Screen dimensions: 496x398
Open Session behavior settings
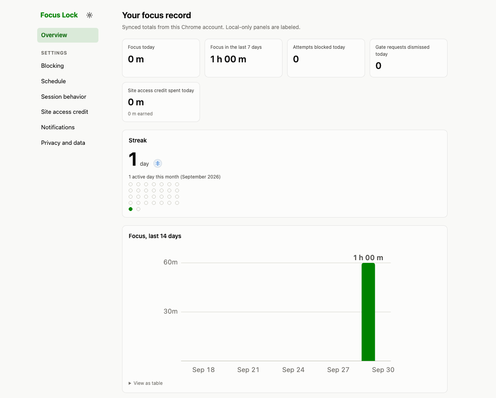[68, 97]
